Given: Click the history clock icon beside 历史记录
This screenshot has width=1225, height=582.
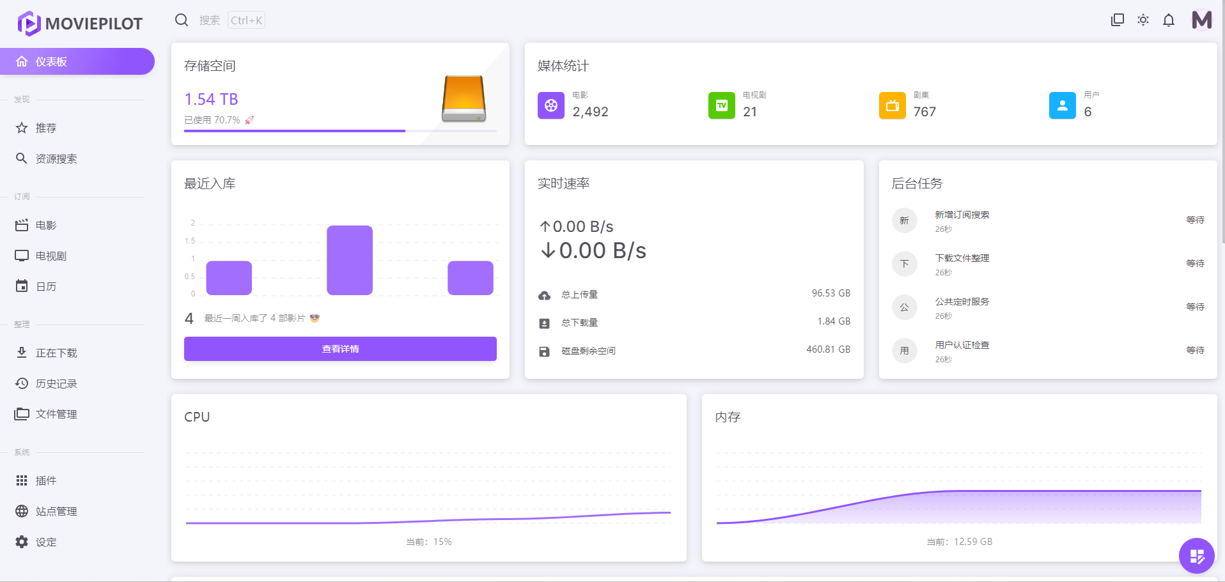Looking at the screenshot, I should [x=22, y=383].
